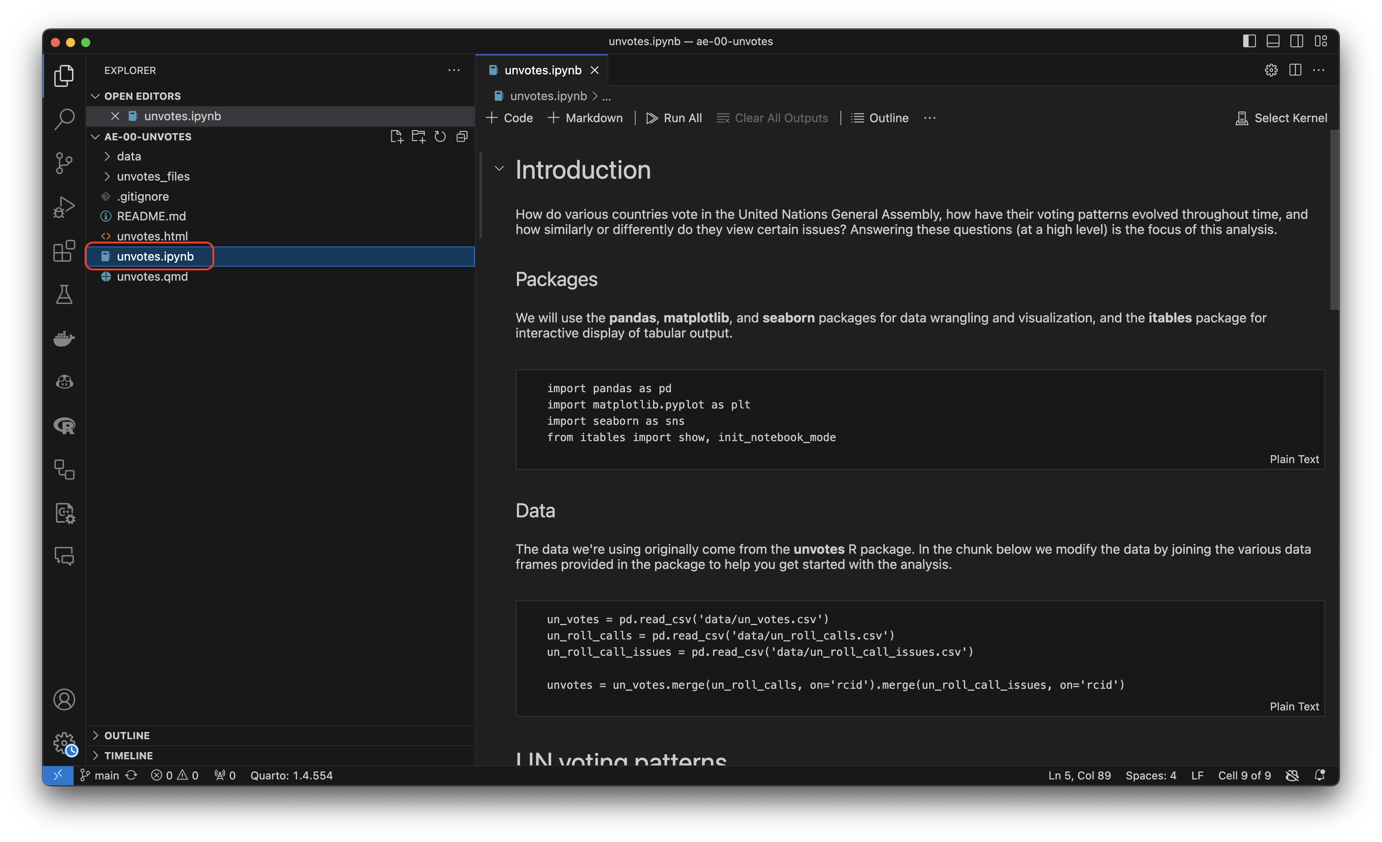The height and width of the screenshot is (842, 1382).
Task: Open the Extensions view
Action: coord(64,251)
